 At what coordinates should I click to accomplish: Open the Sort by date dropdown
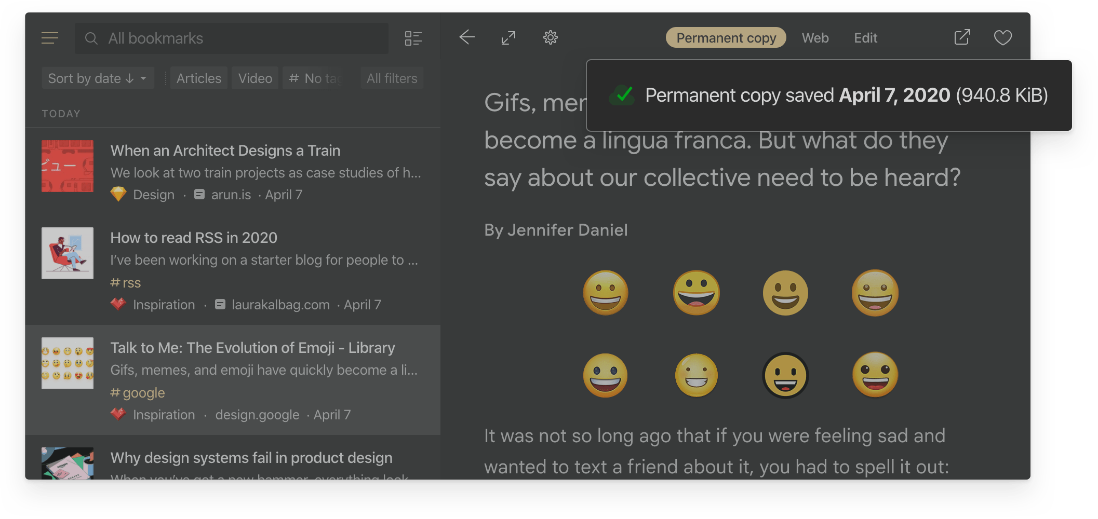click(98, 78)
